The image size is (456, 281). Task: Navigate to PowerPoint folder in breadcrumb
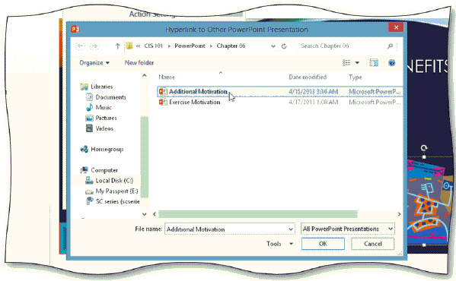click(190, 46)
